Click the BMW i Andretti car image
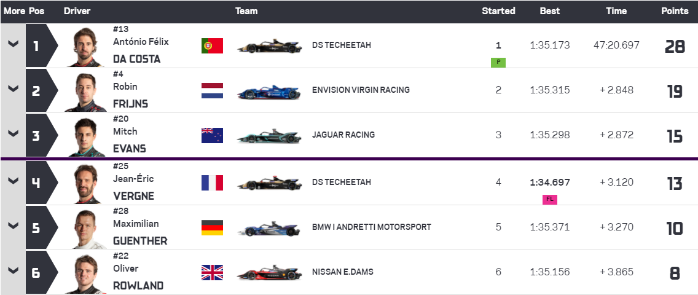The width and height of the screenshot is (698, 295). (x=269, y=228)
